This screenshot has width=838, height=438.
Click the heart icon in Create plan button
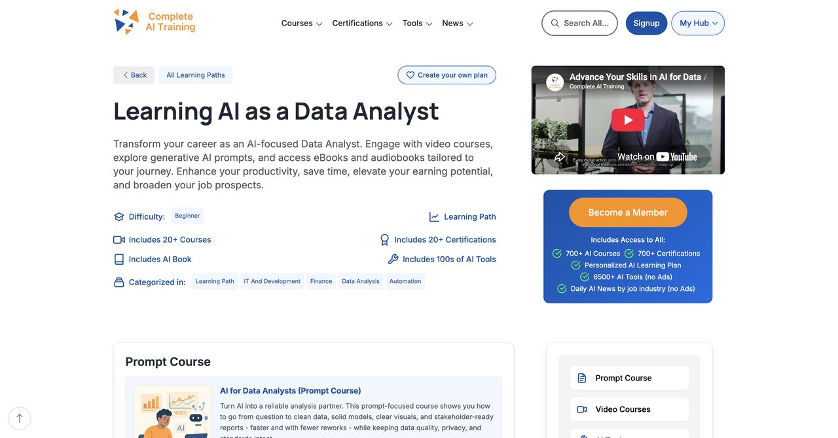point(410,75)
